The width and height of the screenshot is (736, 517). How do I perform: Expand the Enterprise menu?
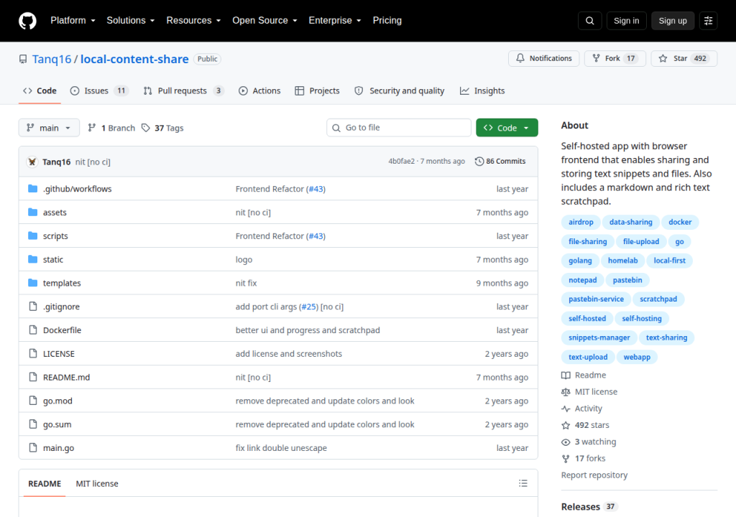pos(335,21)
